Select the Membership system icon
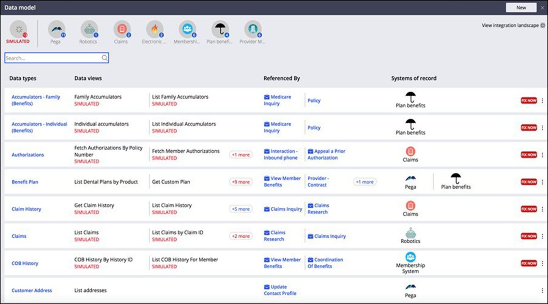548x304 pixels. tap(187, 30)
